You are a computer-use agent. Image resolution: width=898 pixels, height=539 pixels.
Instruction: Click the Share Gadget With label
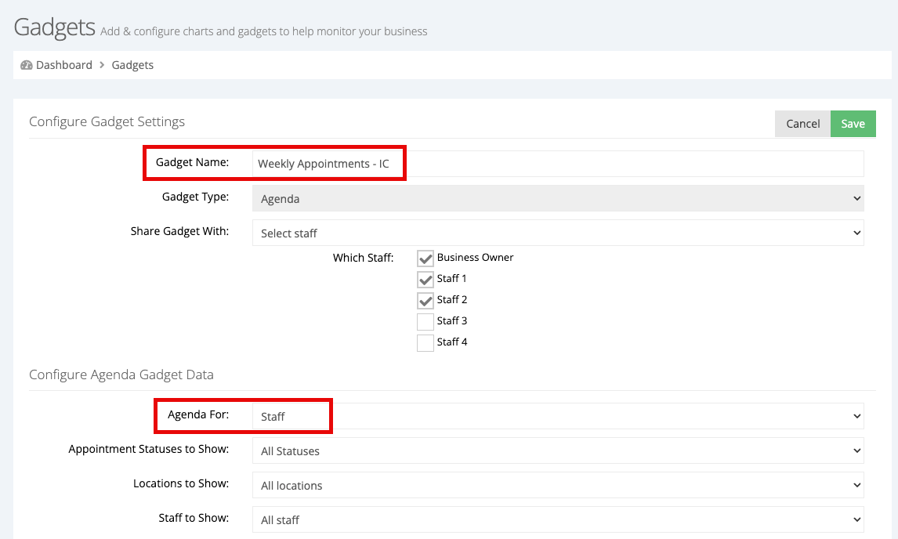179,231
